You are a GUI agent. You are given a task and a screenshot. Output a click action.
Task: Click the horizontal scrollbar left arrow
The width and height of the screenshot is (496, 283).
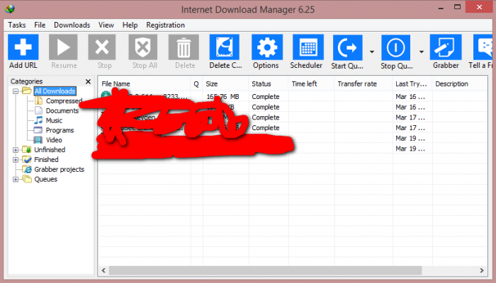pyautogui.click(x=103, y=270)
